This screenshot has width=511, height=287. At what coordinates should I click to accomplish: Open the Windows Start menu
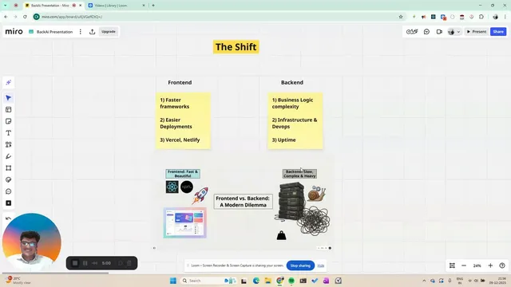[x=173, y=281]
